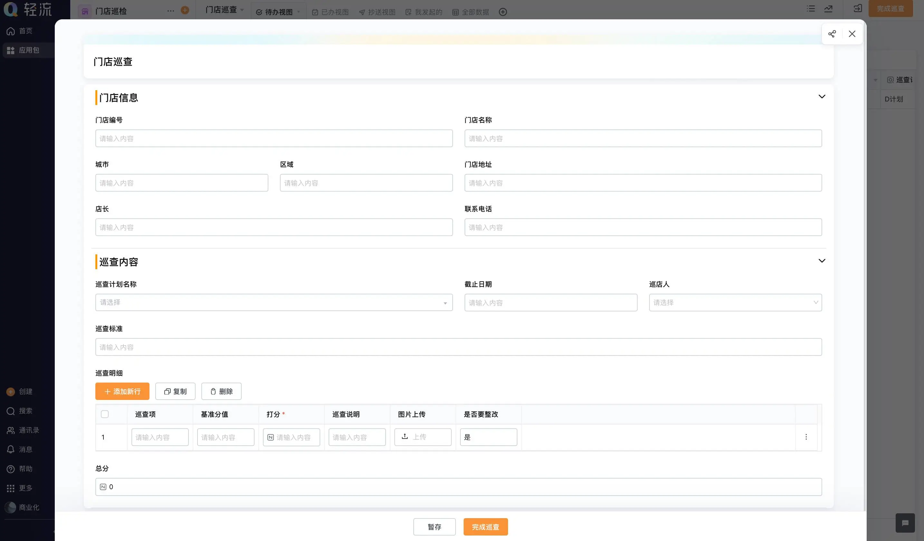The width and height of the screenshot is (924, 541).
Task: Focus the 门店编号 input field
Action: pyautogui.click(x=274, y=138)
